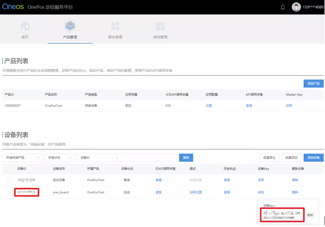Screen dimensions: 325x227
Task: Click the 搜索 search button
Action: [186, 157]
